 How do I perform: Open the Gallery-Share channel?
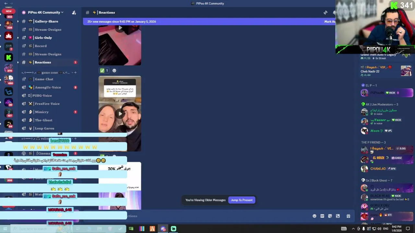click(x=46, y=21)
